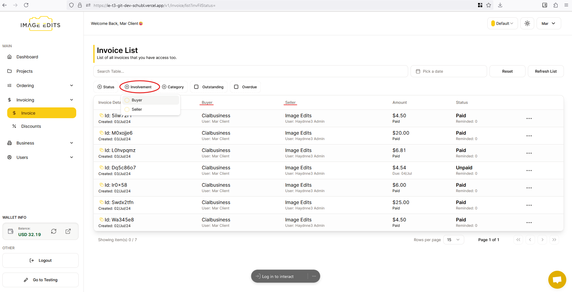Open actions menu for Dq5c86o7 invoice

[x=529, y=171]
